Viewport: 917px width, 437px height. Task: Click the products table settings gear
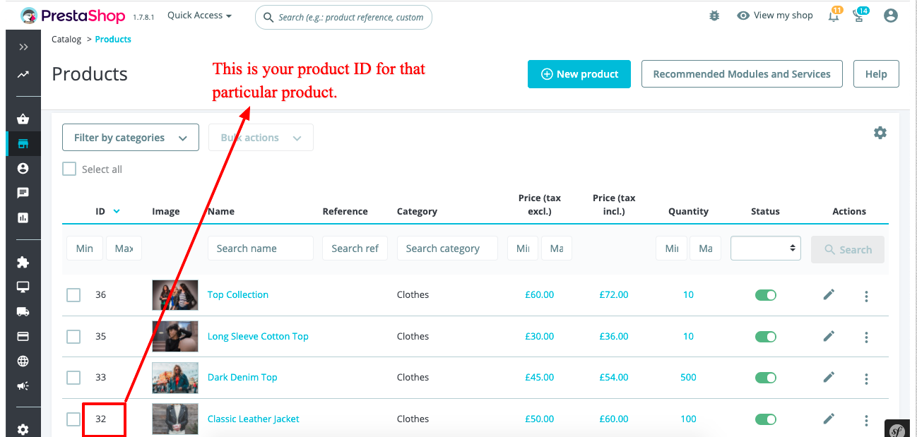[880, 133]
